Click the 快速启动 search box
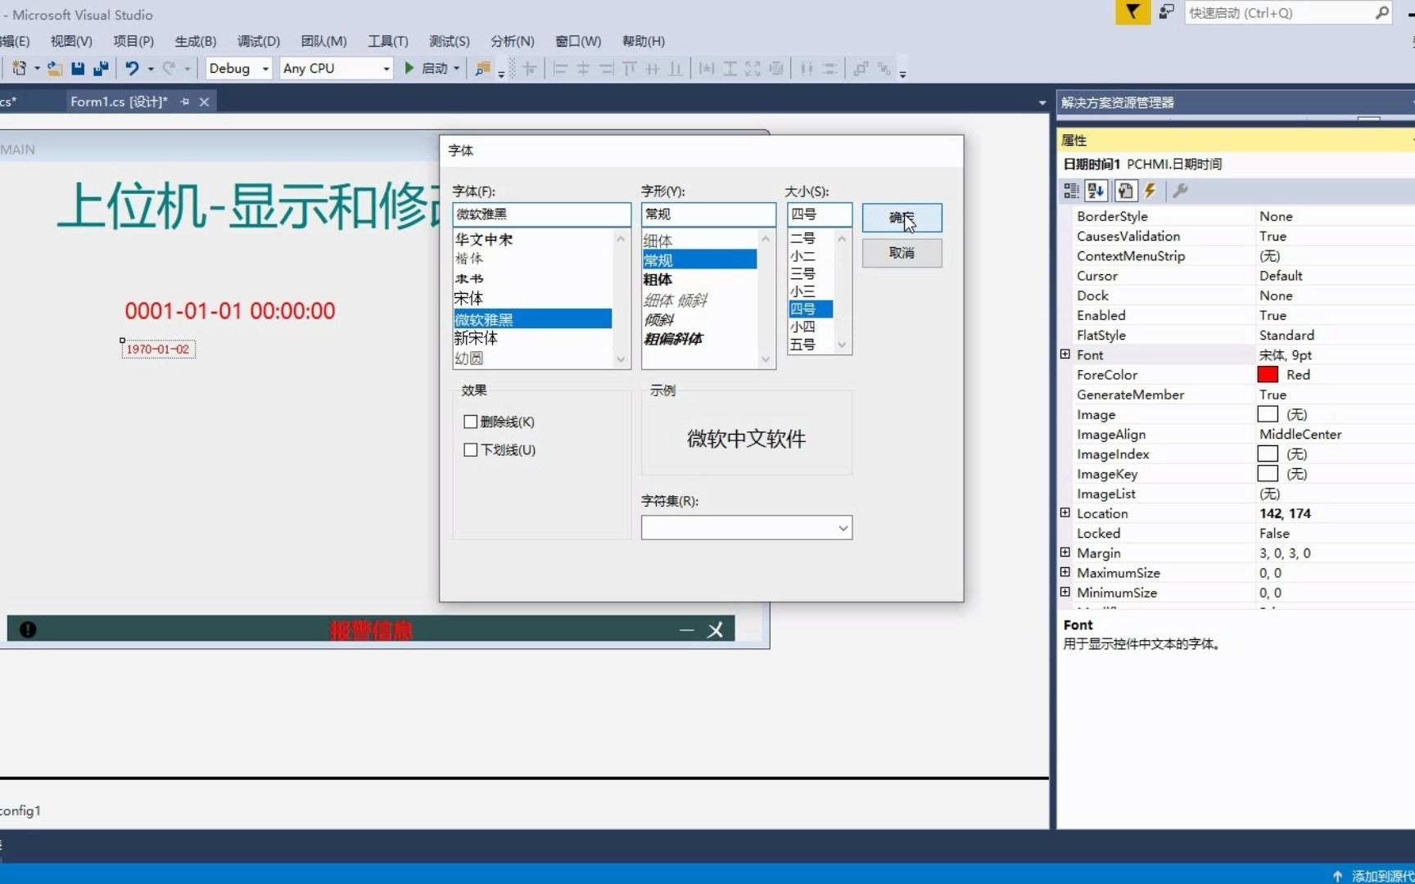 [1288, 12]
